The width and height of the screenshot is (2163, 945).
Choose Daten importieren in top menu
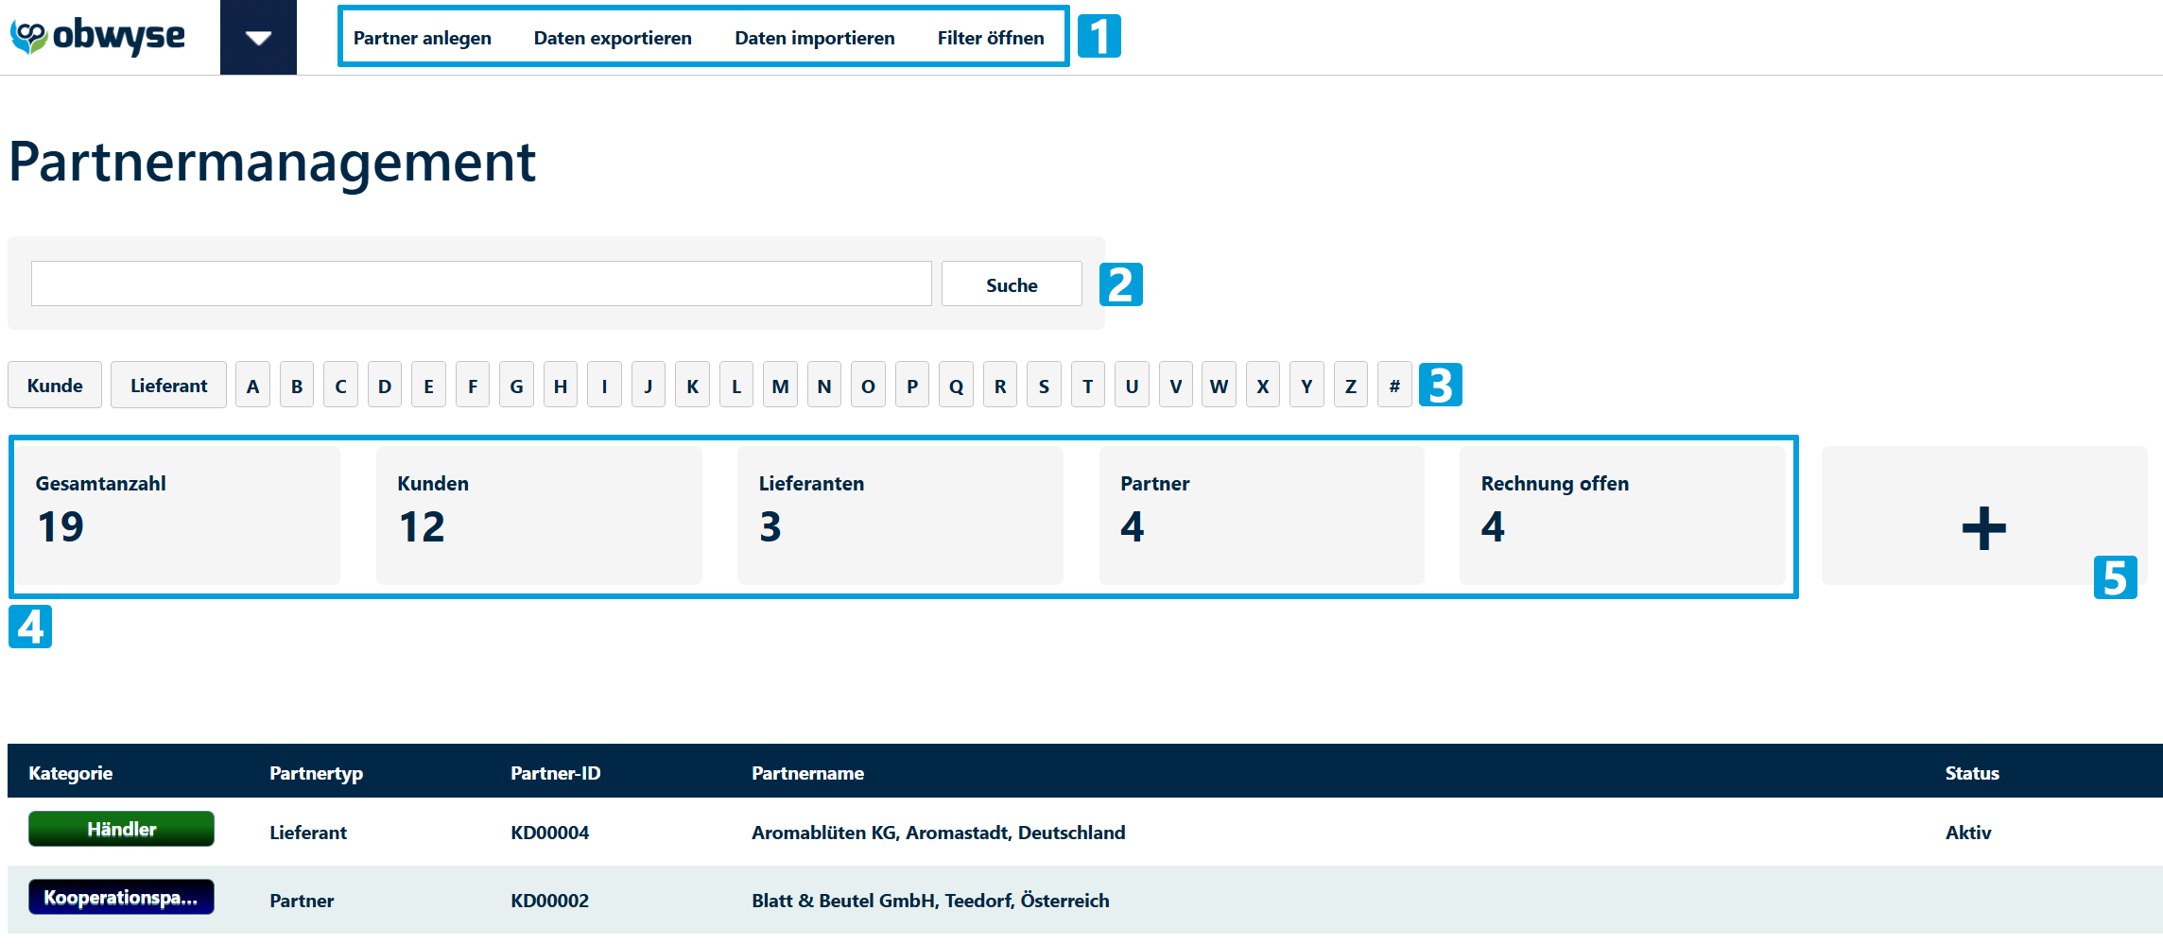[814, 39]
